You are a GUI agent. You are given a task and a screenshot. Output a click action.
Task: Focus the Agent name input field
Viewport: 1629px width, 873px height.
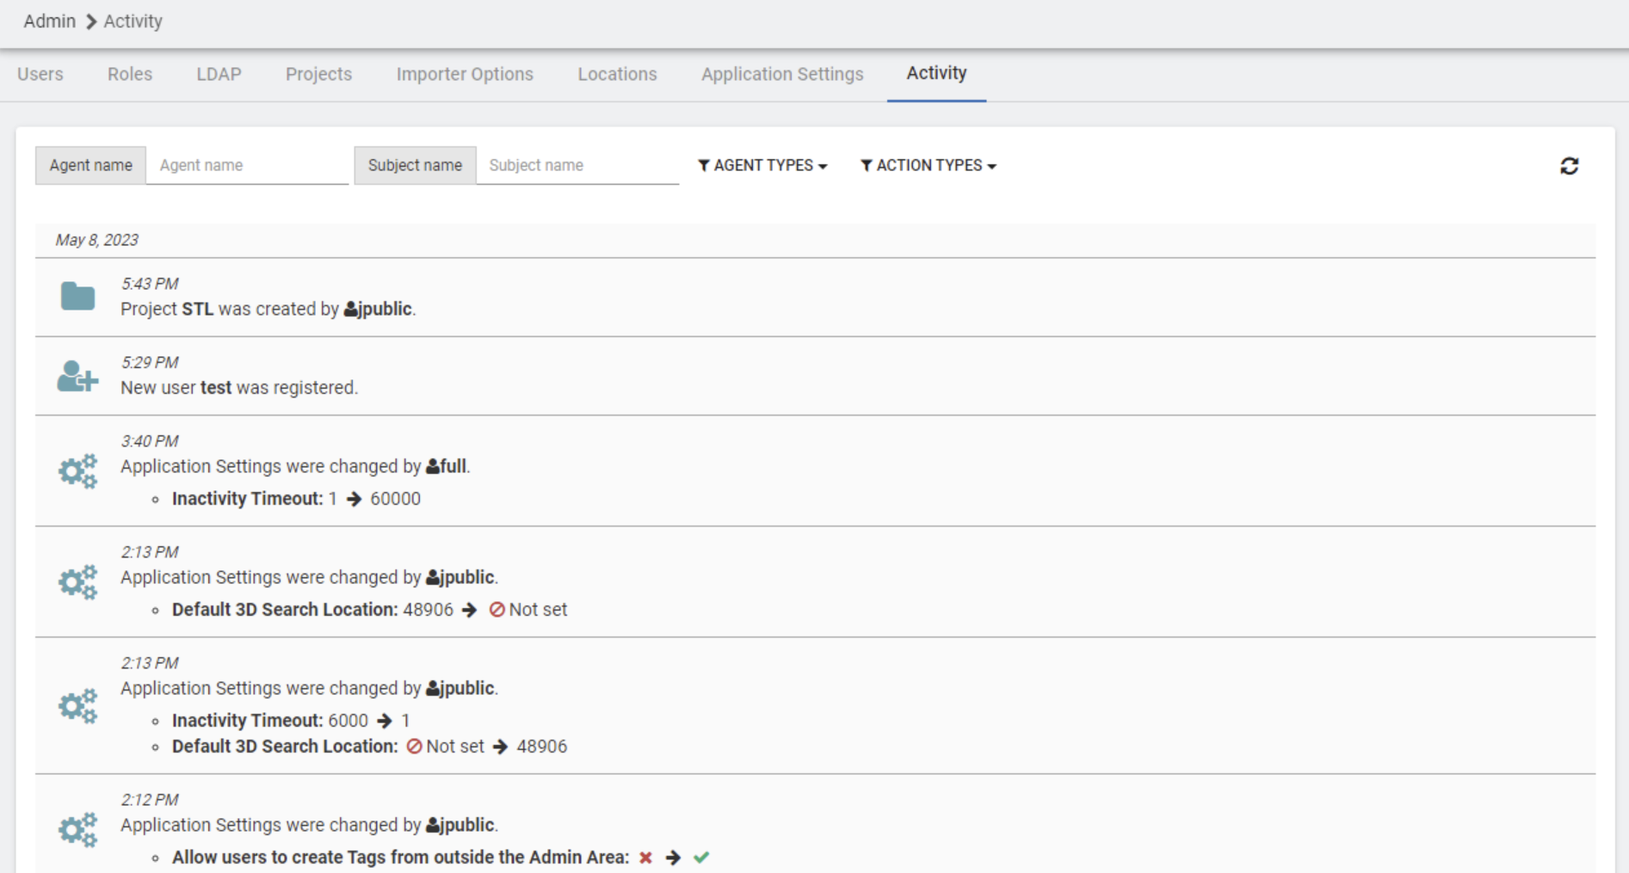click(247, 165)
